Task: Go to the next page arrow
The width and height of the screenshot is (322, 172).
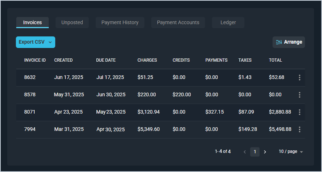Action: 265,152
